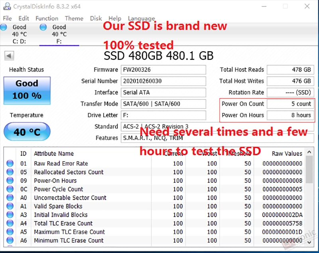Open the Theme menu

click(74, 18)
